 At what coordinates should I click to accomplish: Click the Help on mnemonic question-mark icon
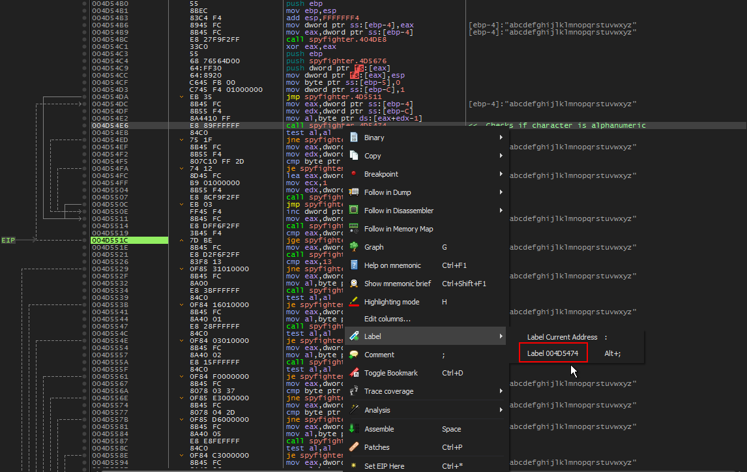[x=353, y=265]
